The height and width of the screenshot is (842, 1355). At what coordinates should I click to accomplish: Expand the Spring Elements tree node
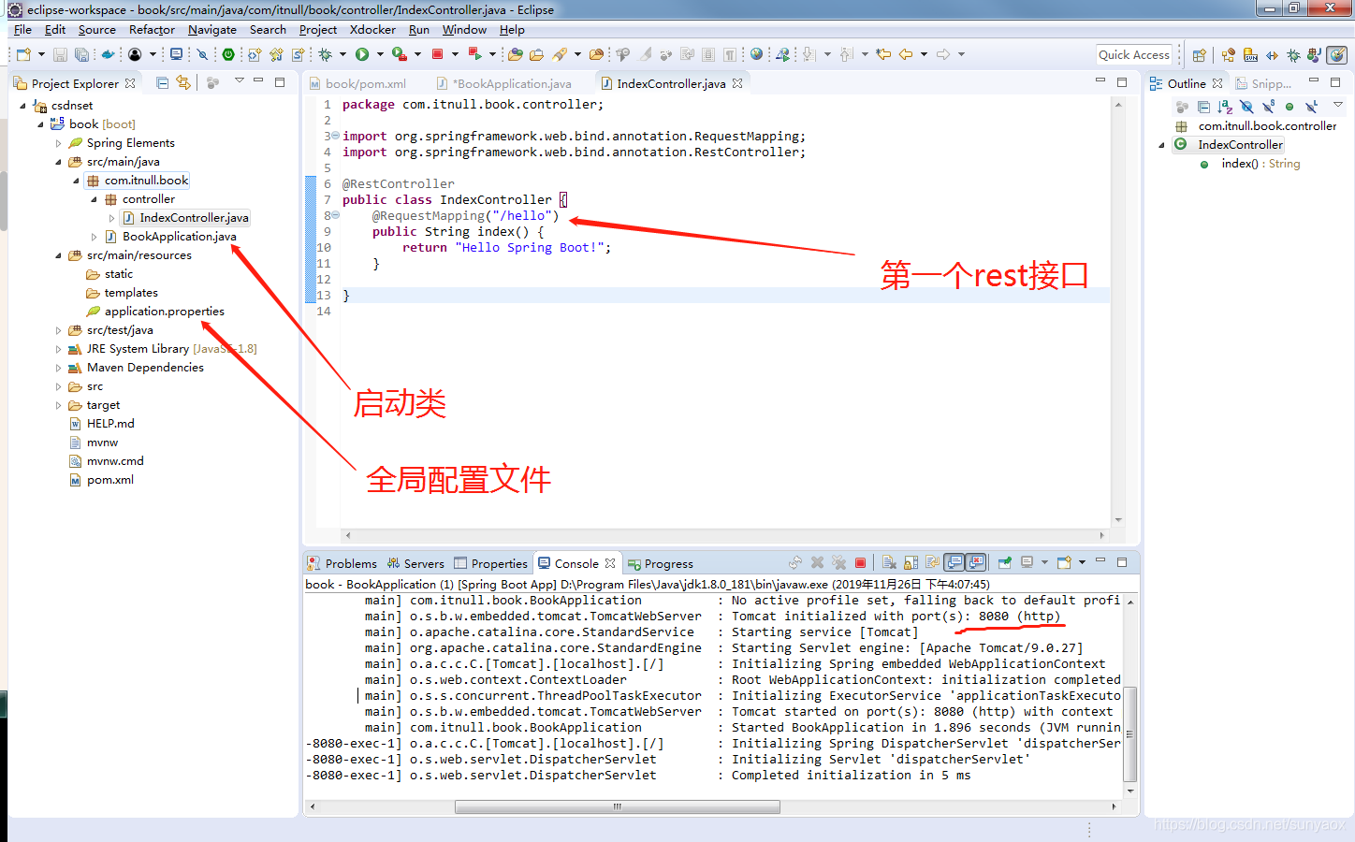click(x=58, y=143)
